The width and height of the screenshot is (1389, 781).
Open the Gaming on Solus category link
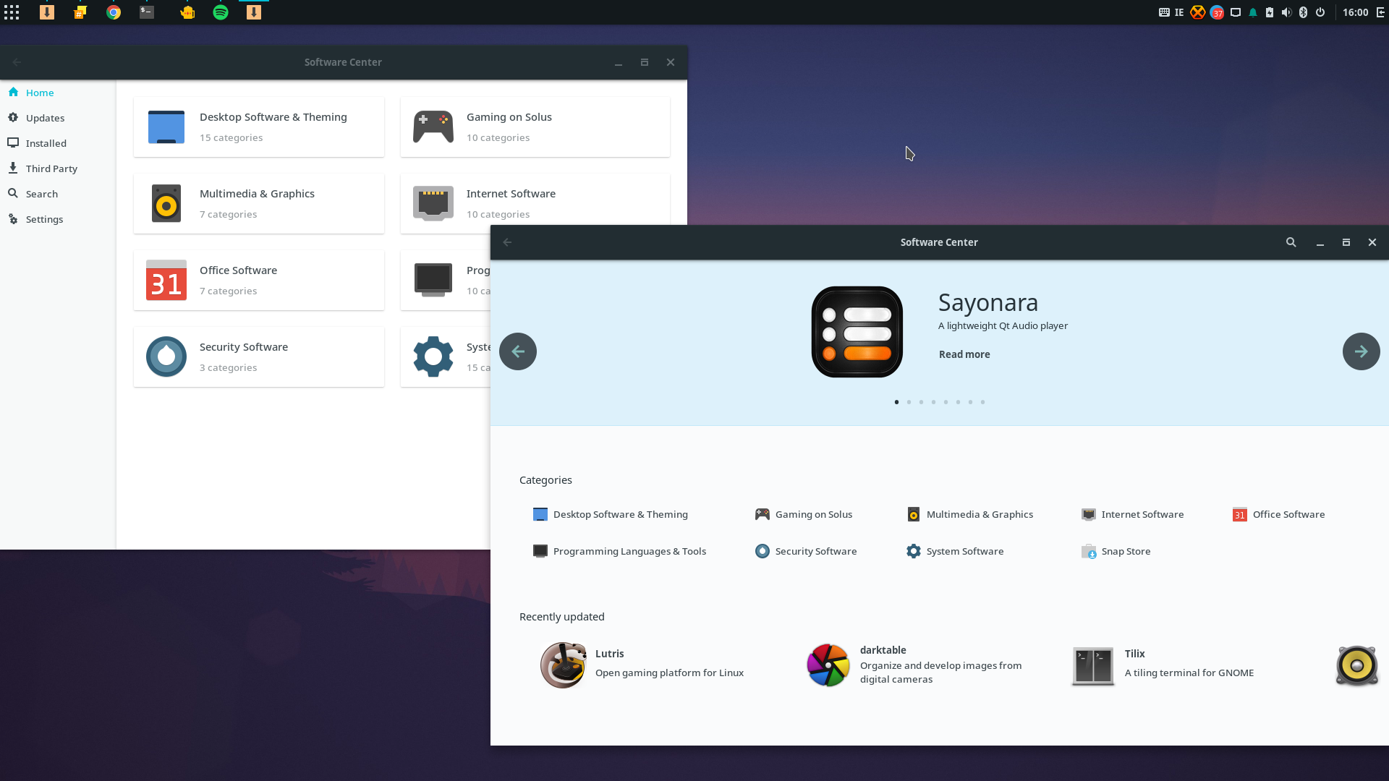tap(803, 514)
